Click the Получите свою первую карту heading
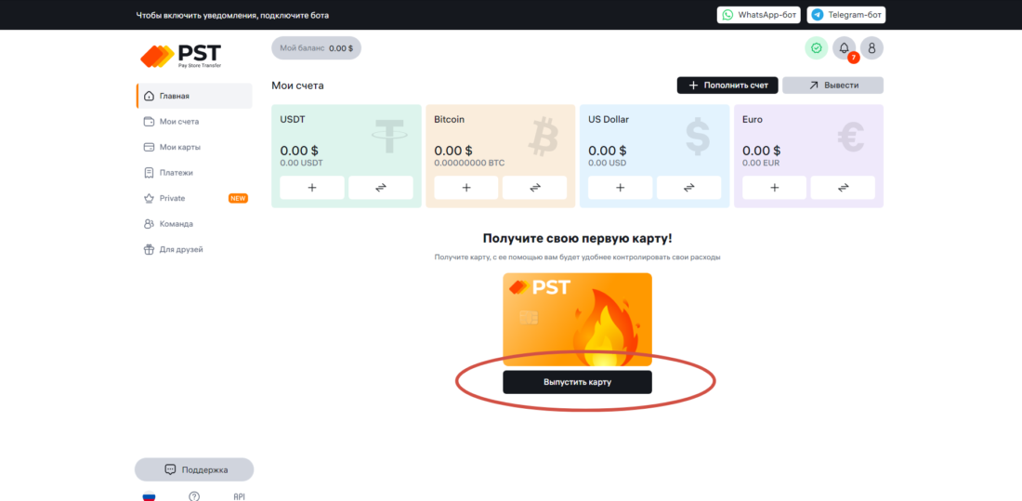Screen dimensions: 1022x501 coord(578,238)
